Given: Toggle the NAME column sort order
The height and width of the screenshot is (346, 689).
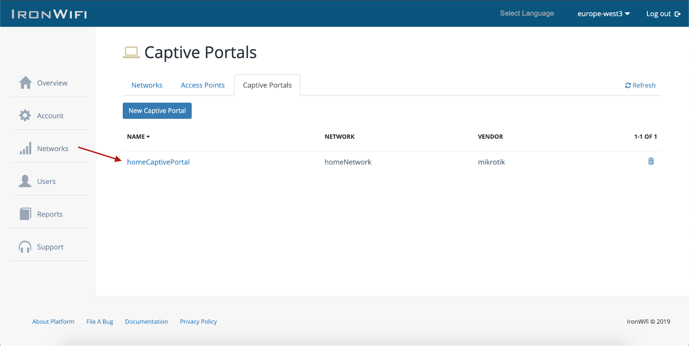Looking at the screenshot, I should click(x=138, y=136).
